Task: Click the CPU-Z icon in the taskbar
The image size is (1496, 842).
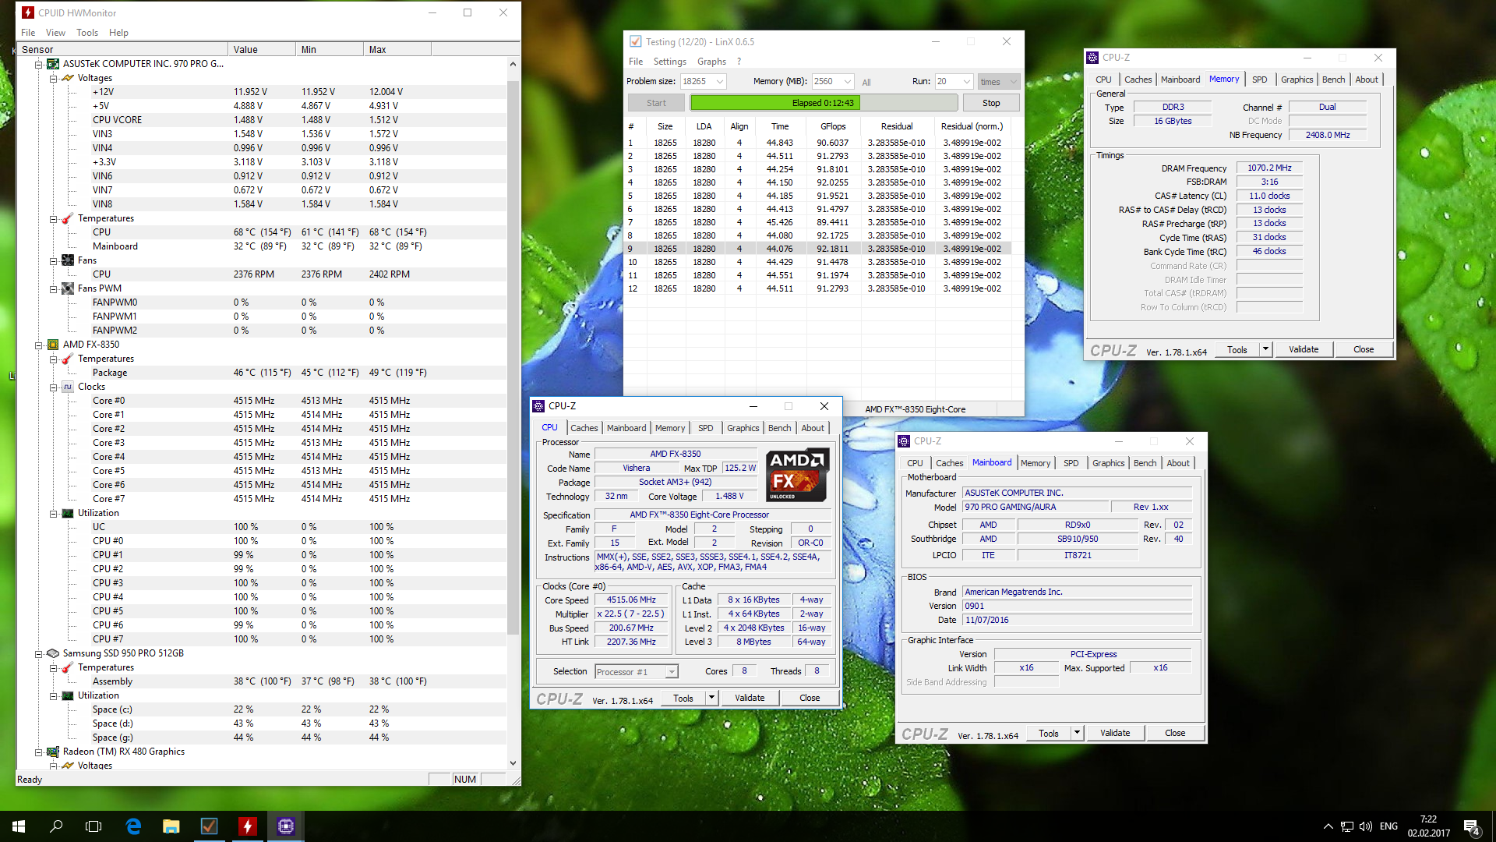Action: coord(285,826)
